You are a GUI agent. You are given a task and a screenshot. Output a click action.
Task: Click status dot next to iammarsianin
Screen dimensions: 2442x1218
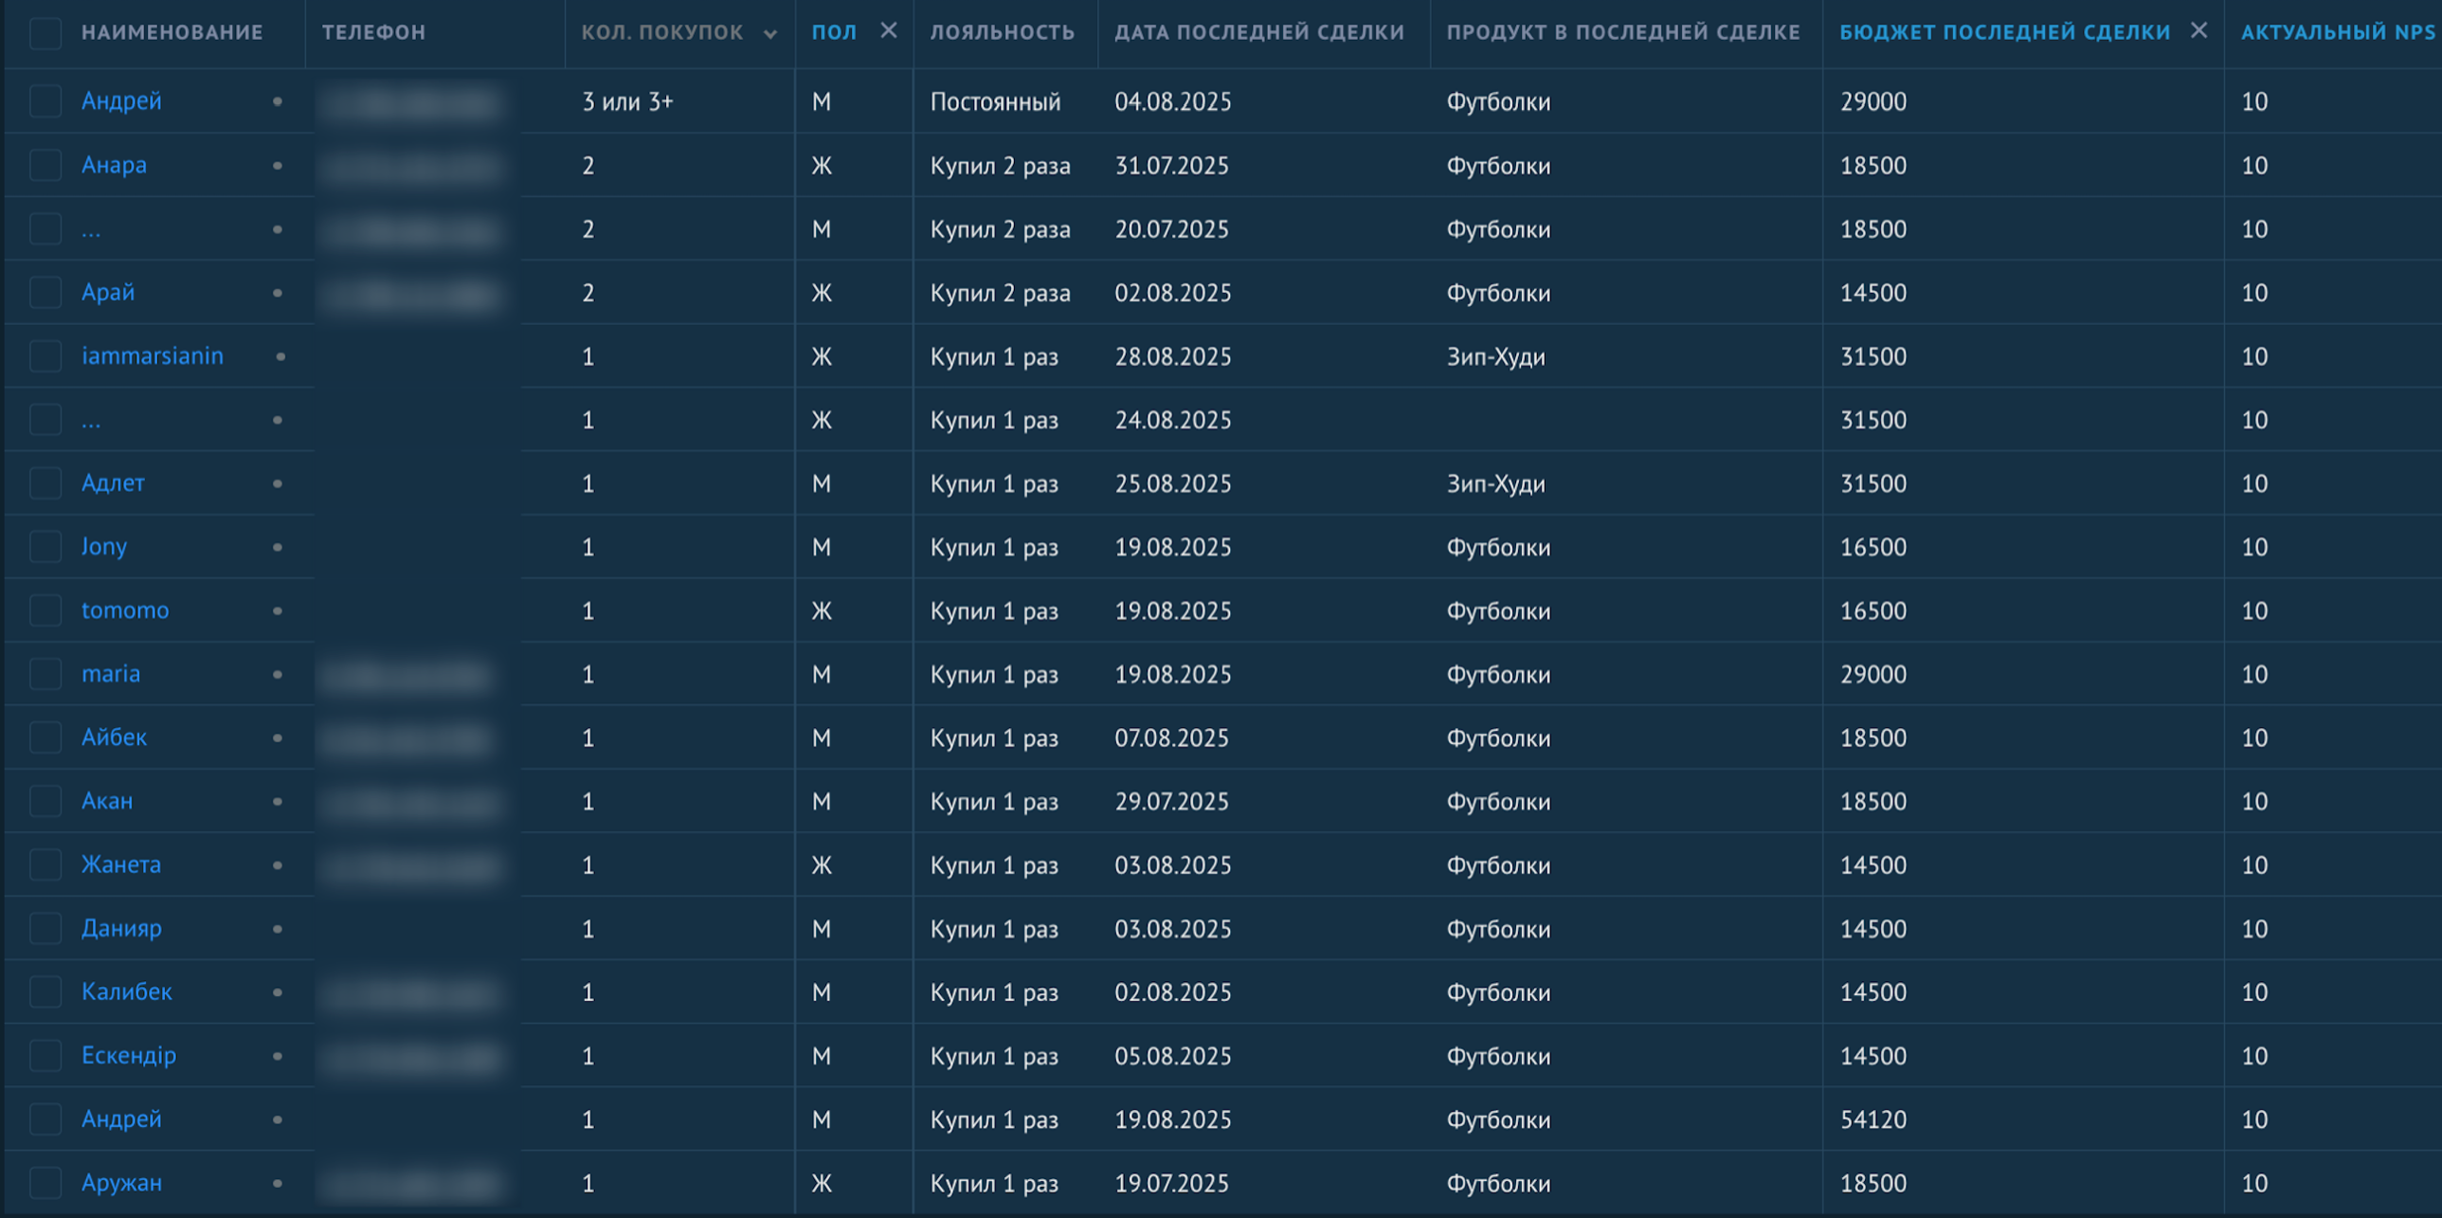coord(280,356)
